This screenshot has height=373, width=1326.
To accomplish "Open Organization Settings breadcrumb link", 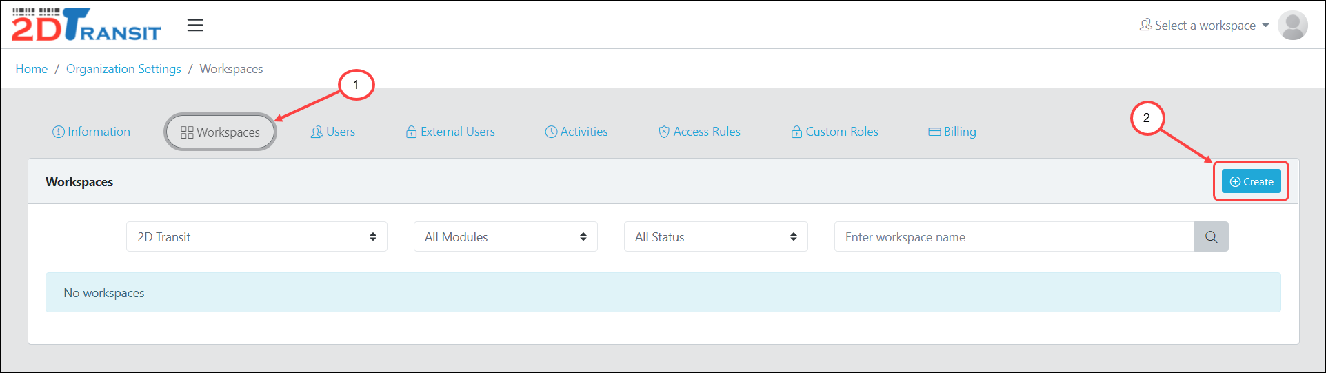I will point(123,69).
